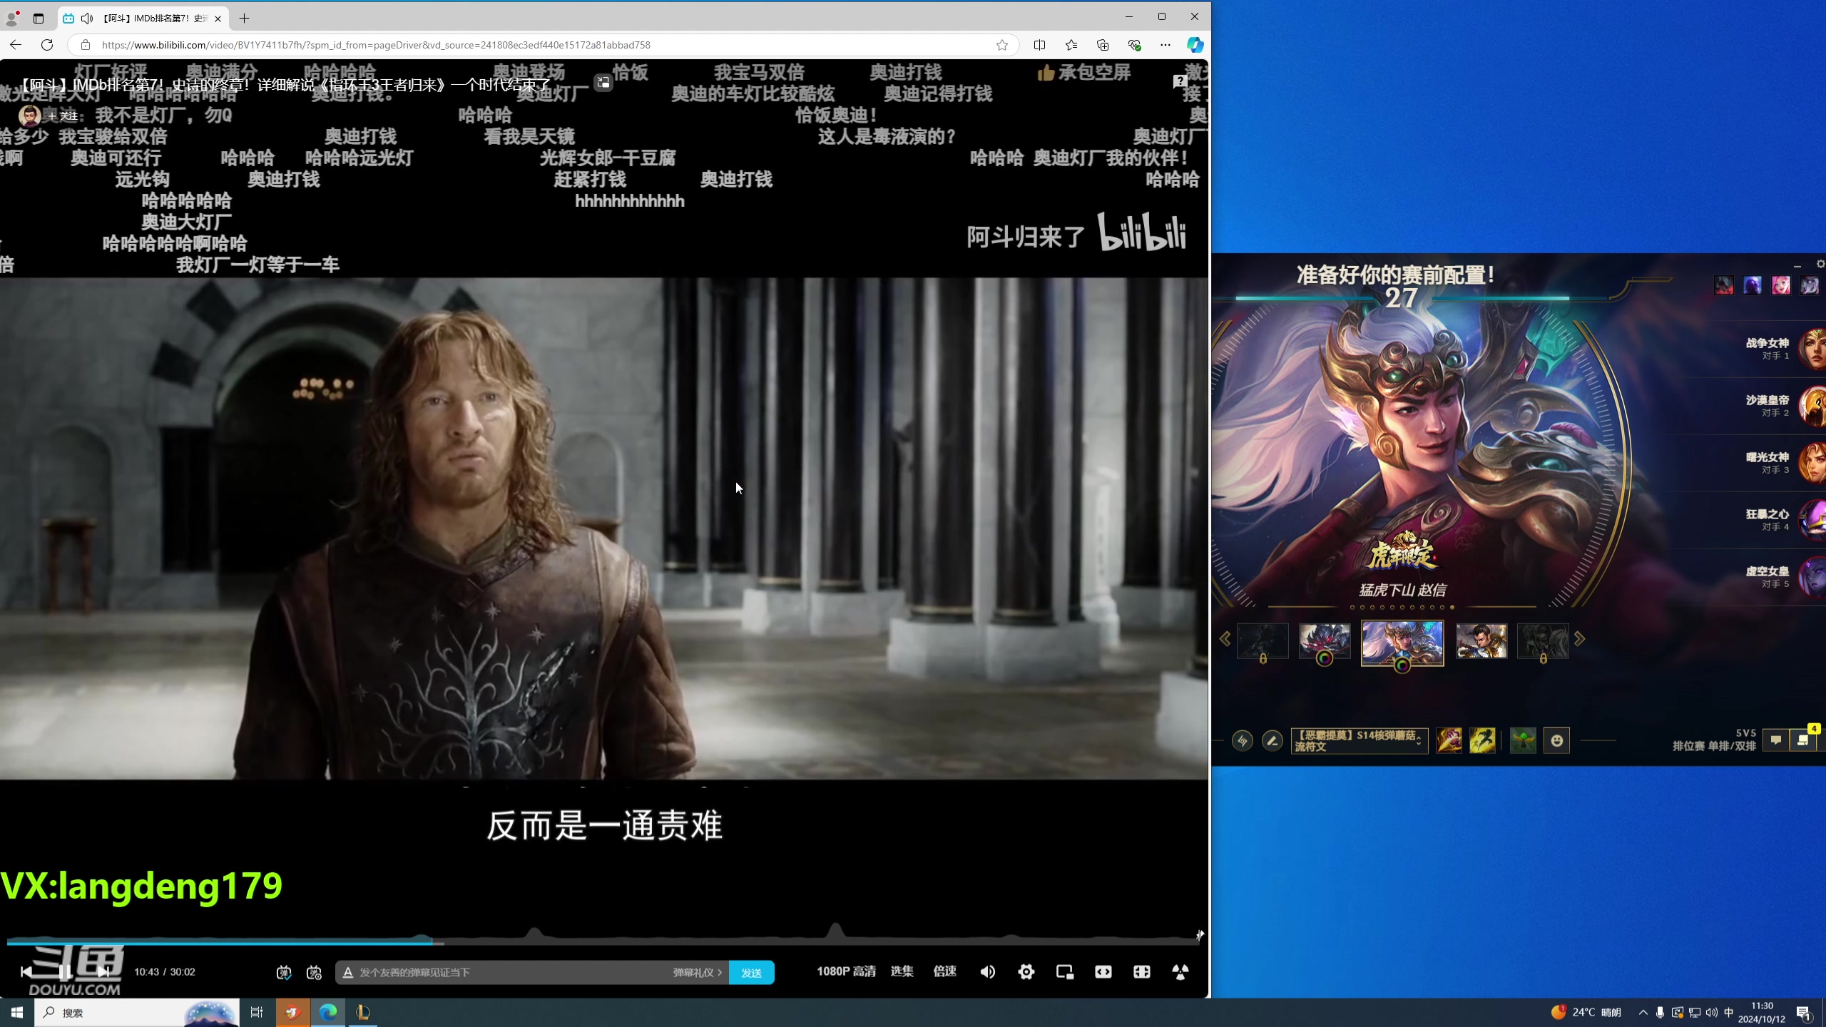Open League client chat bubble

[x=1775, y=740]
